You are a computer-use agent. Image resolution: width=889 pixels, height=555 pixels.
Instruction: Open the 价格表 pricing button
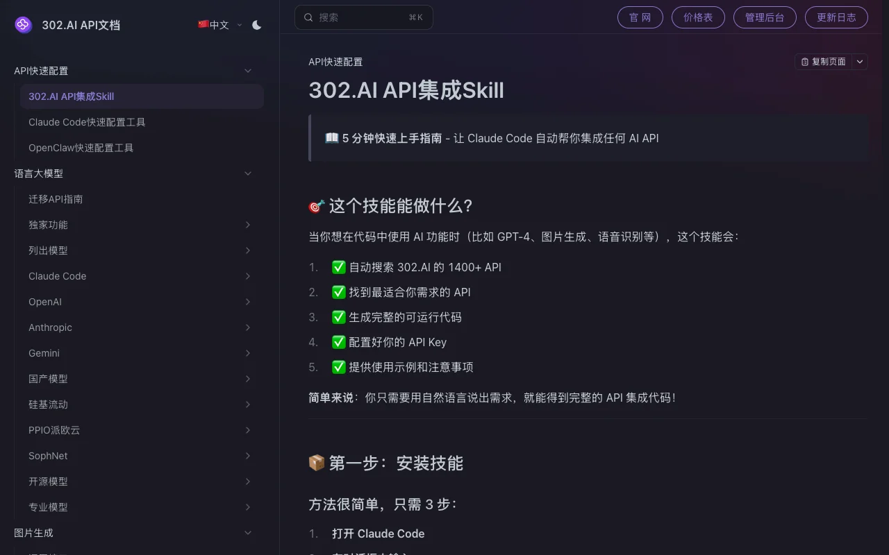pyautogui.click(x=698, y=17)
